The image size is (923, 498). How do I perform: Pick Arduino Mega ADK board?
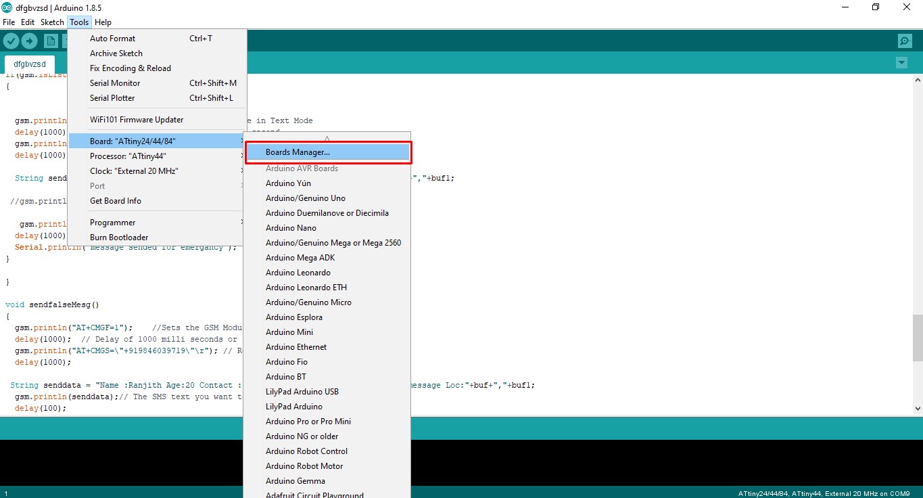click(327, 258)
